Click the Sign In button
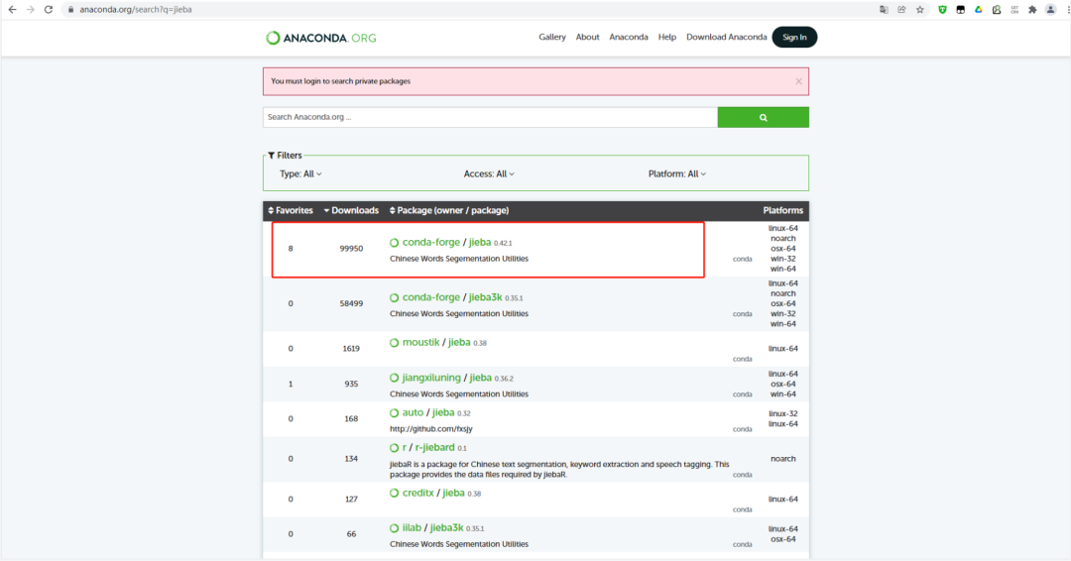1071x561 pixels. [794, 37]
